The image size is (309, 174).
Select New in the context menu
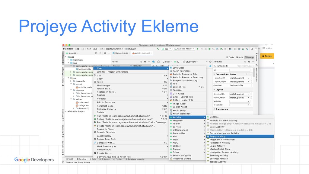131,68
